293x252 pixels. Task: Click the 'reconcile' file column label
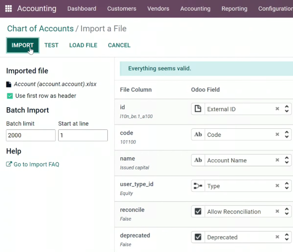coord(132,210)
